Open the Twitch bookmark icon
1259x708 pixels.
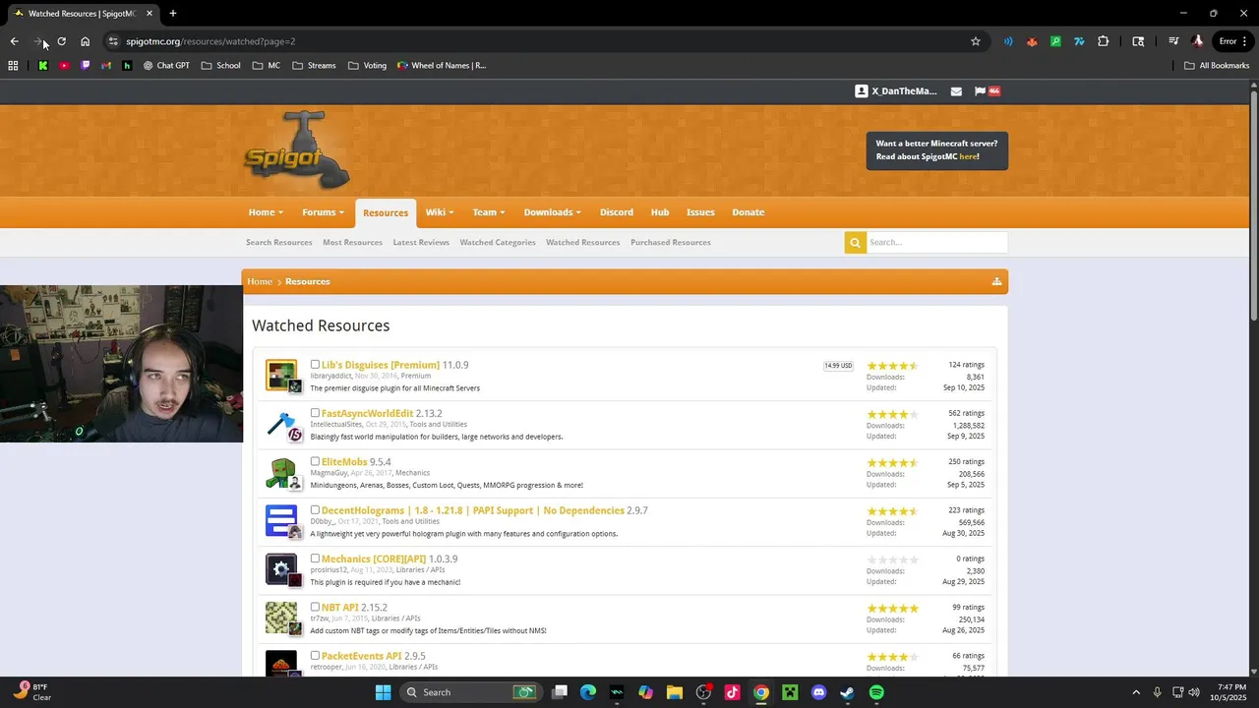click(85, 66)
